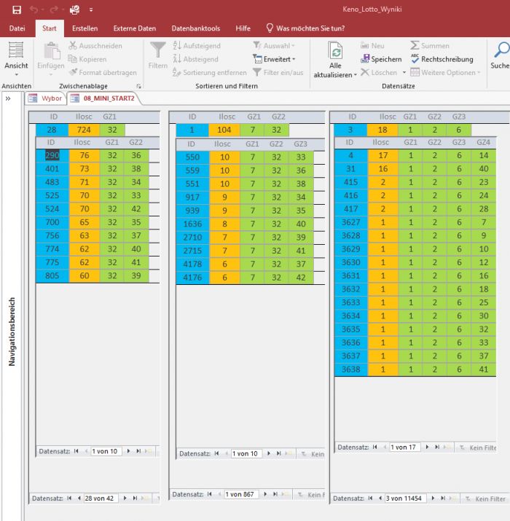Click the Rechtschreibung spell check button
510x521 pixels.
(442, 59)
